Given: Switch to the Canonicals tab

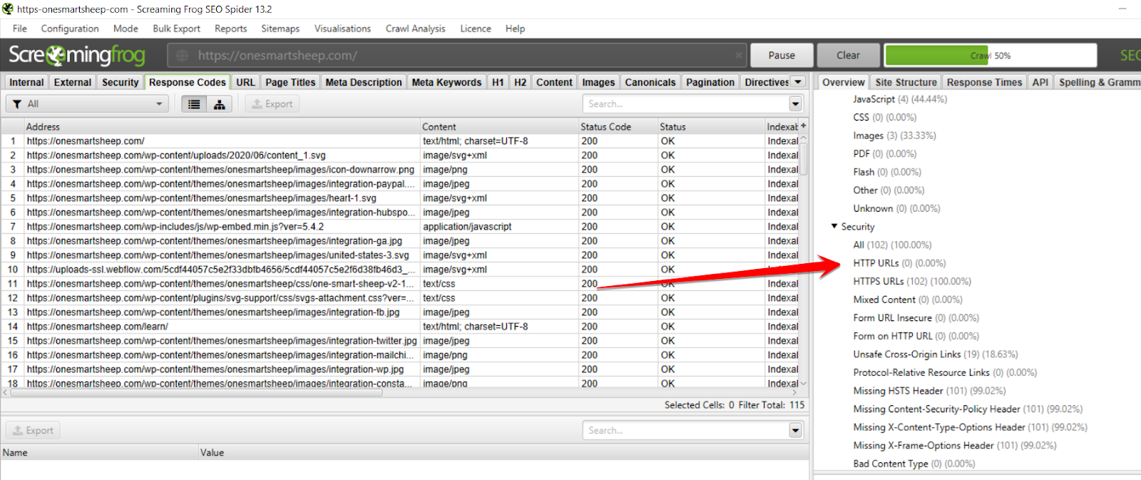Looking at the screenshot, I should 650,82.
